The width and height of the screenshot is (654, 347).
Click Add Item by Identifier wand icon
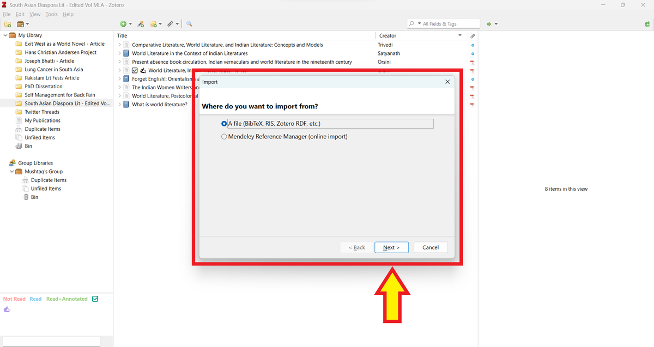[141, 24]
